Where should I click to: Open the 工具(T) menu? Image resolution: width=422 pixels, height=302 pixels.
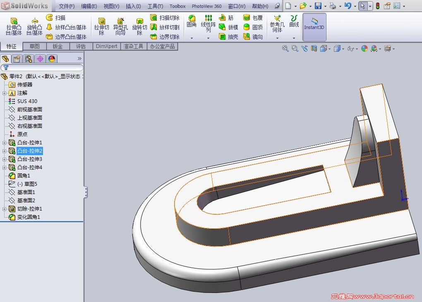[155, 6]
